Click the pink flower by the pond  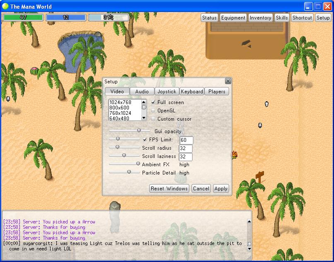coord(34,70)
